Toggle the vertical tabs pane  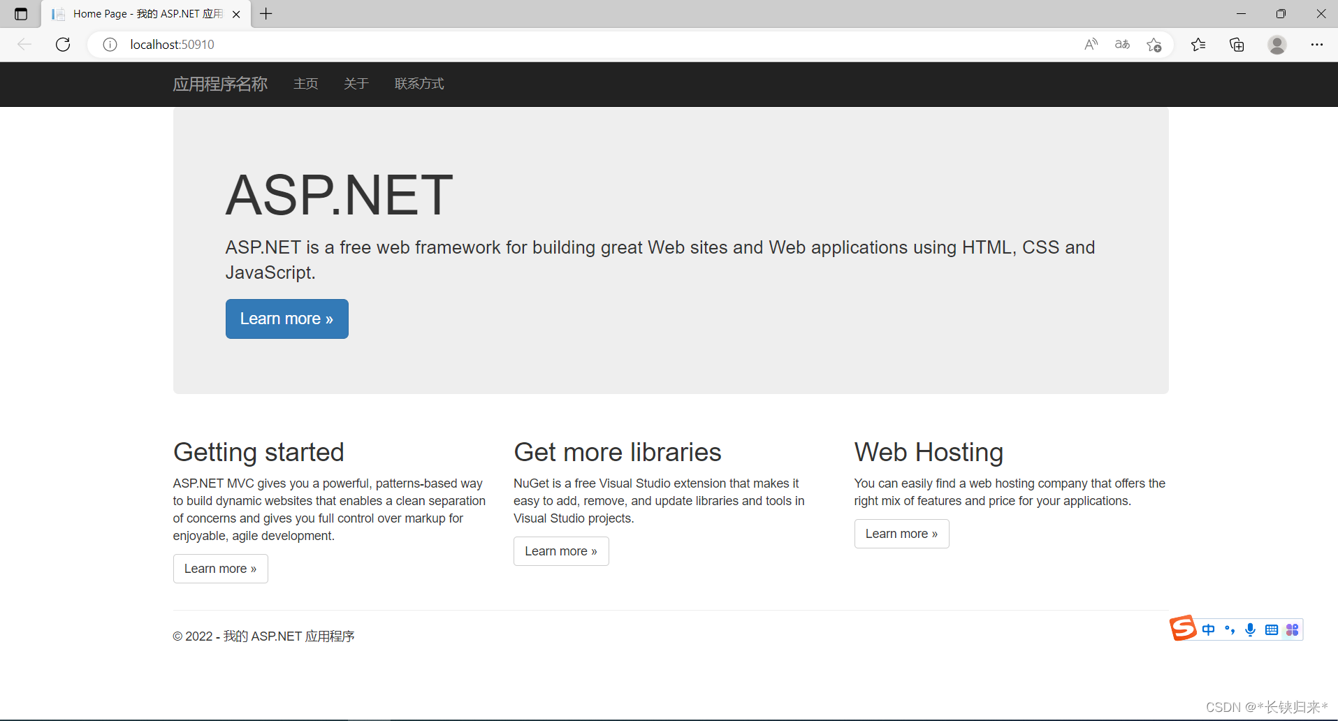coord(20,13)
